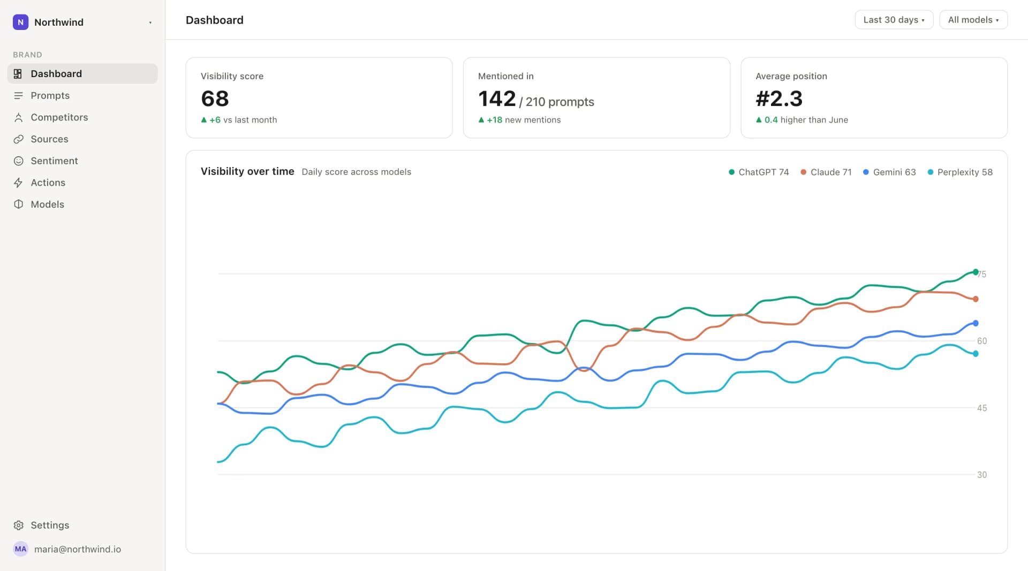
Task: Click the Northwind purple N logo icon
Action: click(x=20, y=22)
